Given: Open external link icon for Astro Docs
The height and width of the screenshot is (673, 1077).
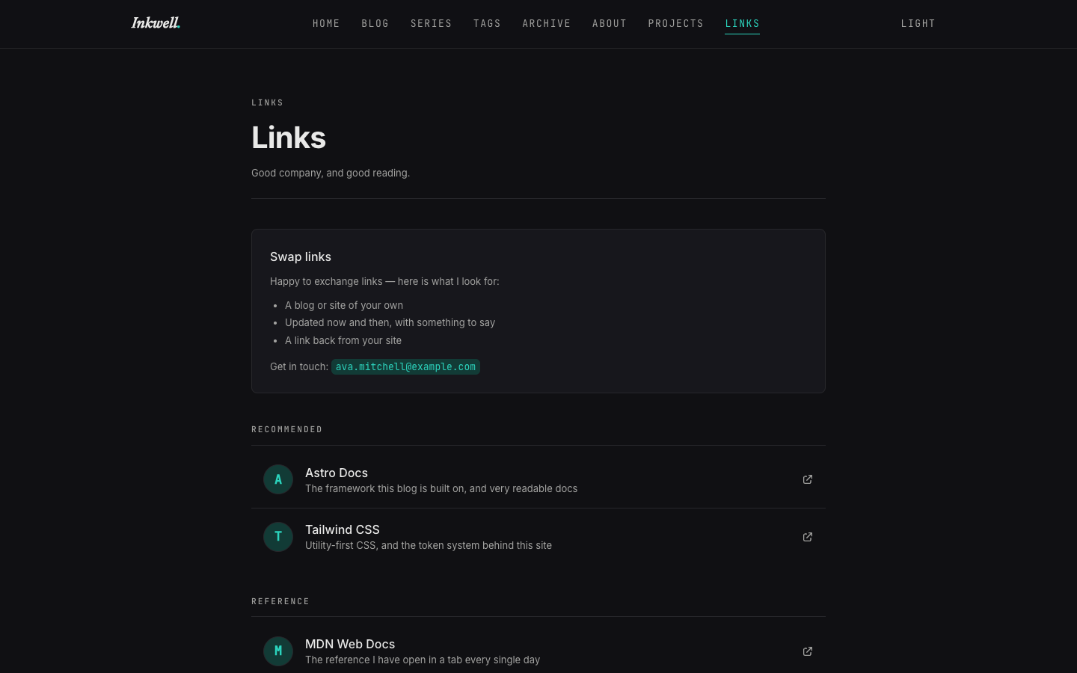Looking at the screenshot, I should [x=808, y=479].
